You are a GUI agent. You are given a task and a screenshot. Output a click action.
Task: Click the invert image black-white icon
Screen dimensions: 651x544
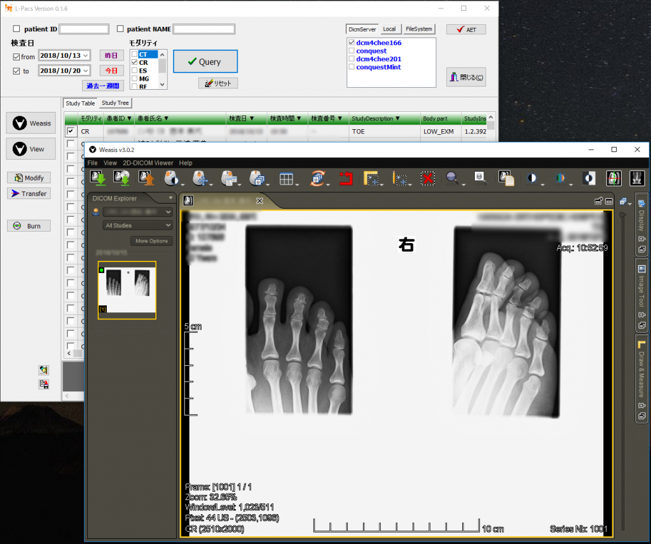click(589, 178)
